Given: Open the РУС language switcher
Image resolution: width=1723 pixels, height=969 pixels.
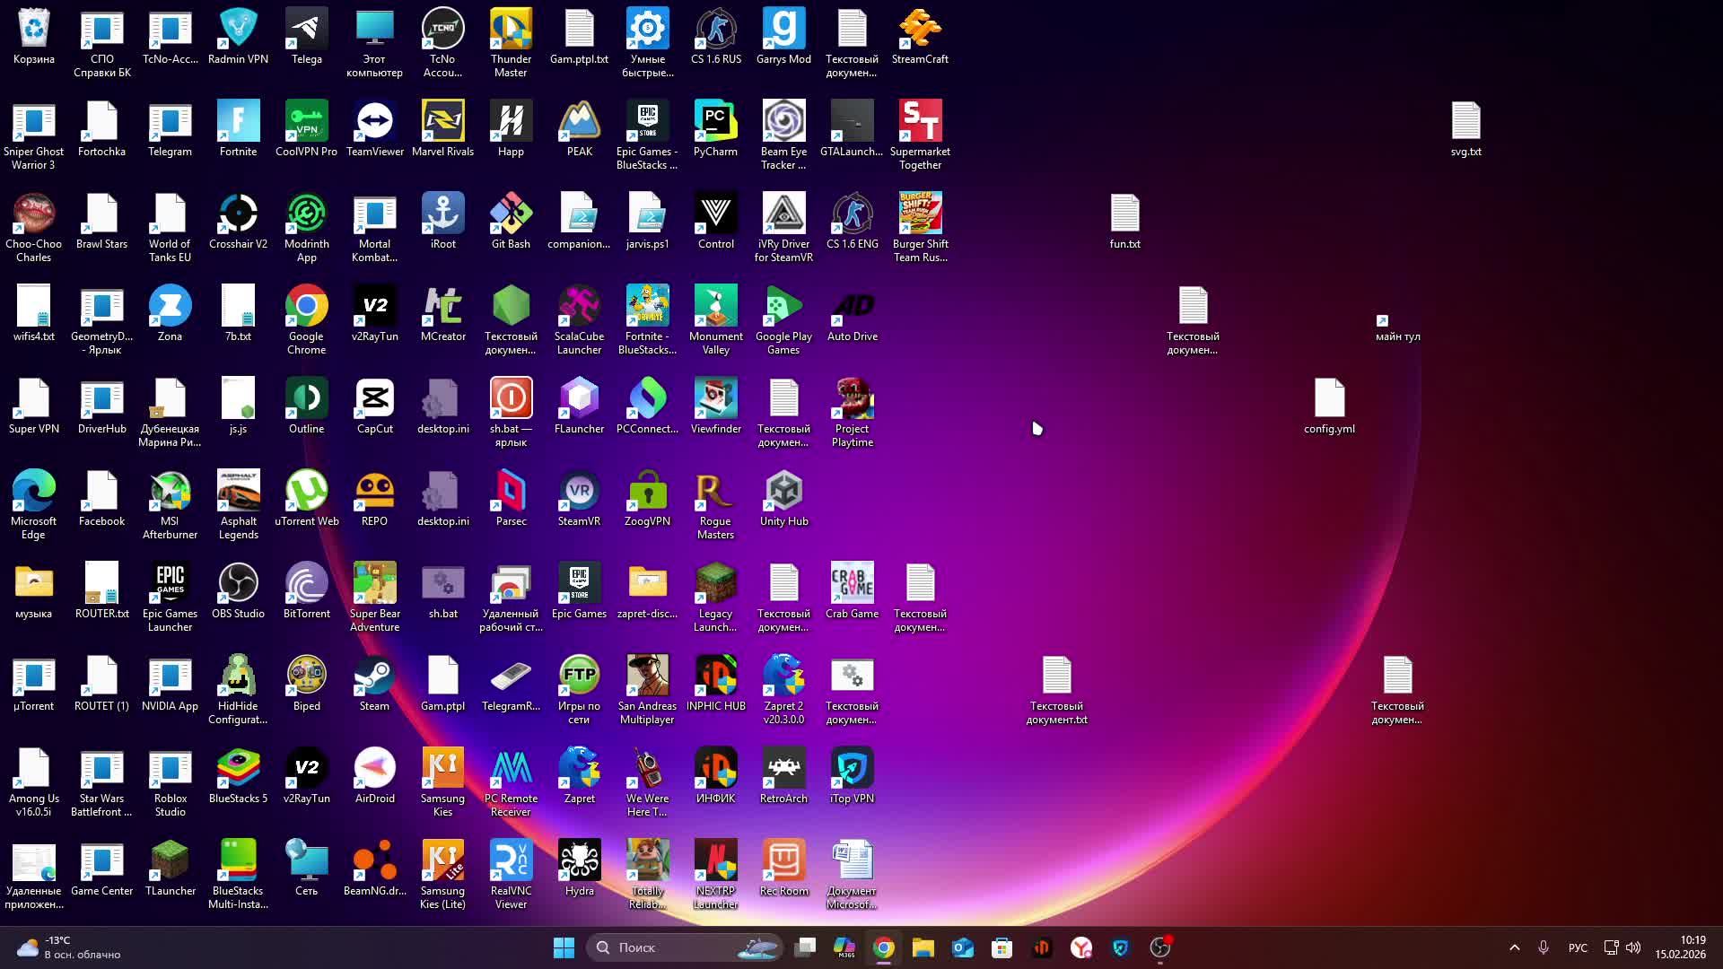Looking at the screenshot, I should click(1578, 947).
